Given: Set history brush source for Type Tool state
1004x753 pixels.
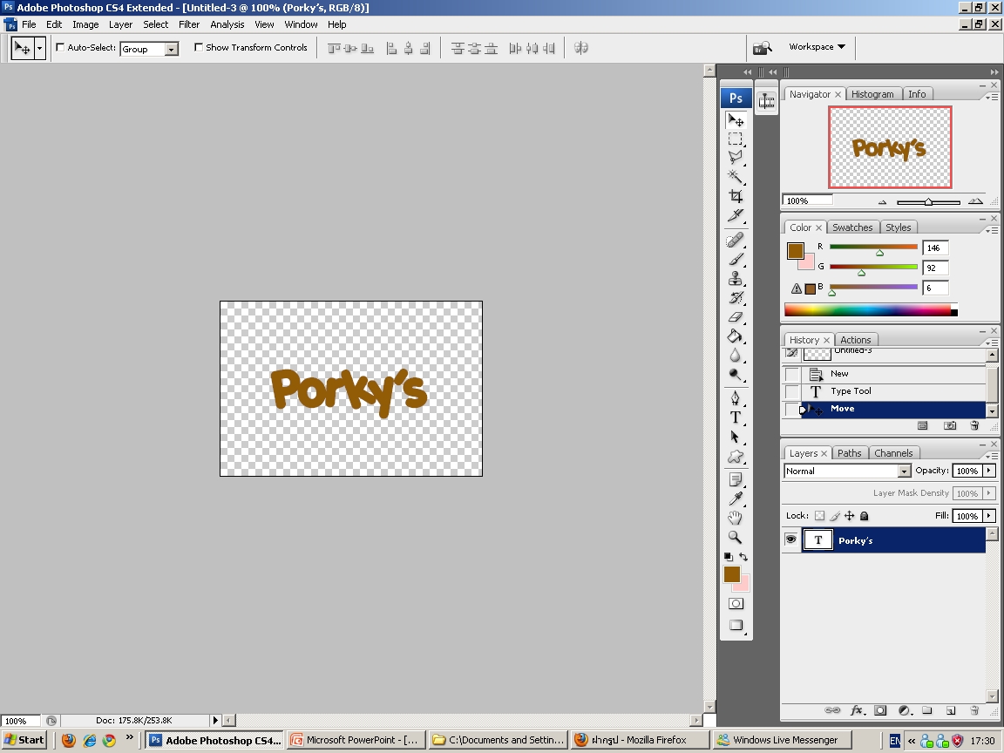Looking at the screenshot, I should (792, 391).
